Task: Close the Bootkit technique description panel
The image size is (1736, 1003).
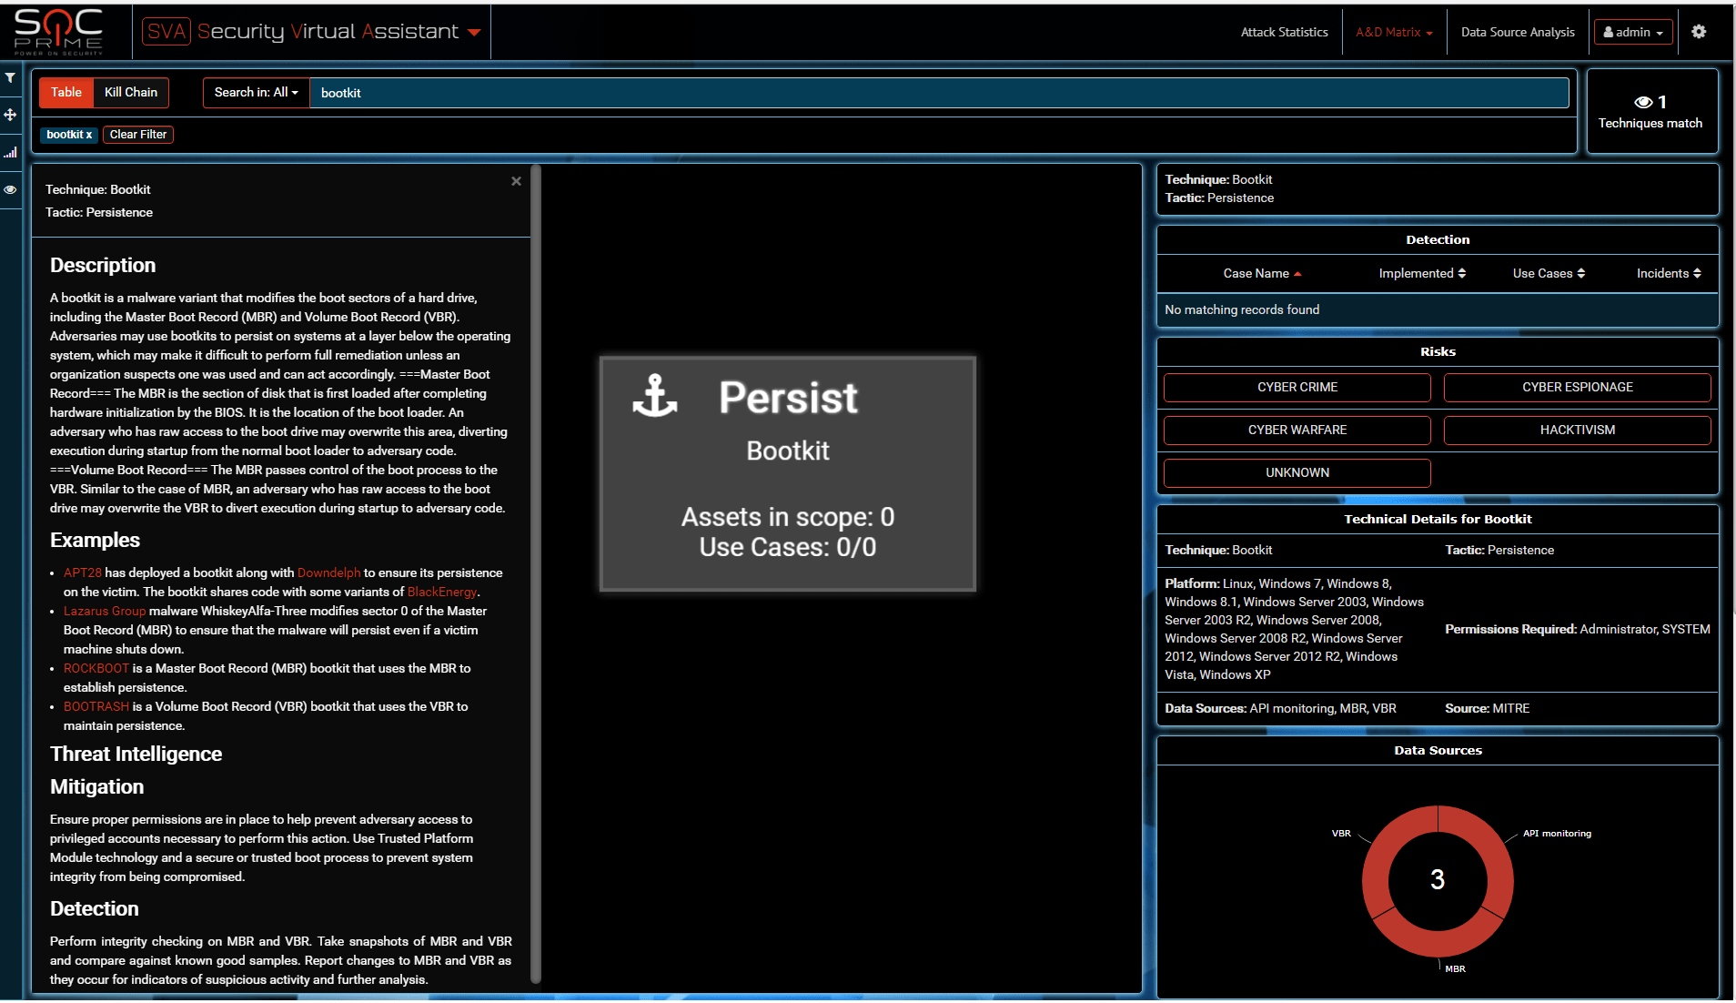Action: (516, 181)
